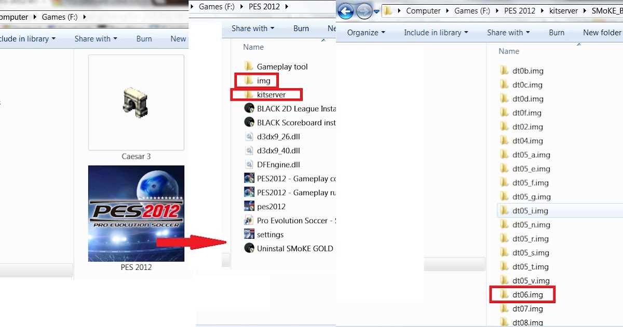Screen dimensions: 623x327
Task: Click Burn in the kitserver window toolbar
Action: [x=557, y=33]
